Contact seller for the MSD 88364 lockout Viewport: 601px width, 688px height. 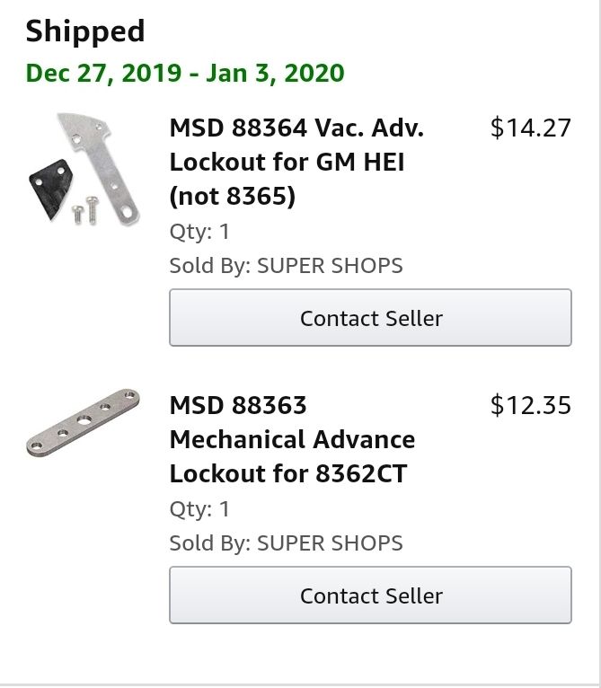point(370,318)
